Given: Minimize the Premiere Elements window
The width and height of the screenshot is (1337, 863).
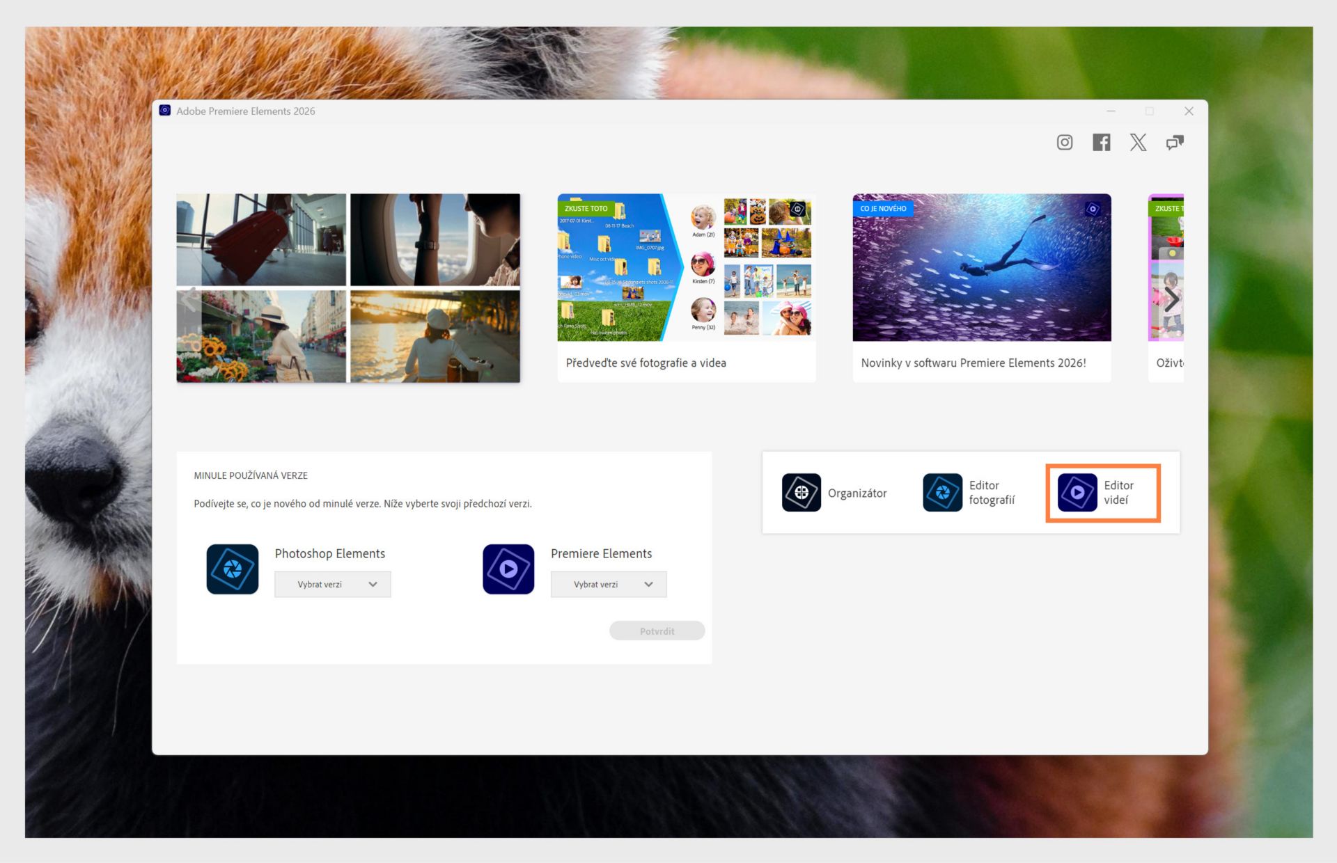Looking at the screenshot, I should [x=1111, y=111].
